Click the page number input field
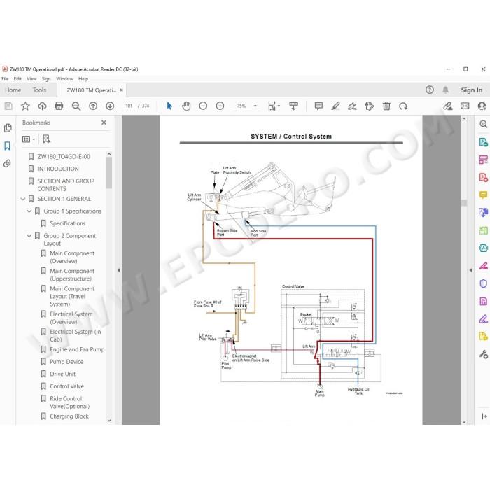This screenshot has height=490, width=490. [129, 106]
